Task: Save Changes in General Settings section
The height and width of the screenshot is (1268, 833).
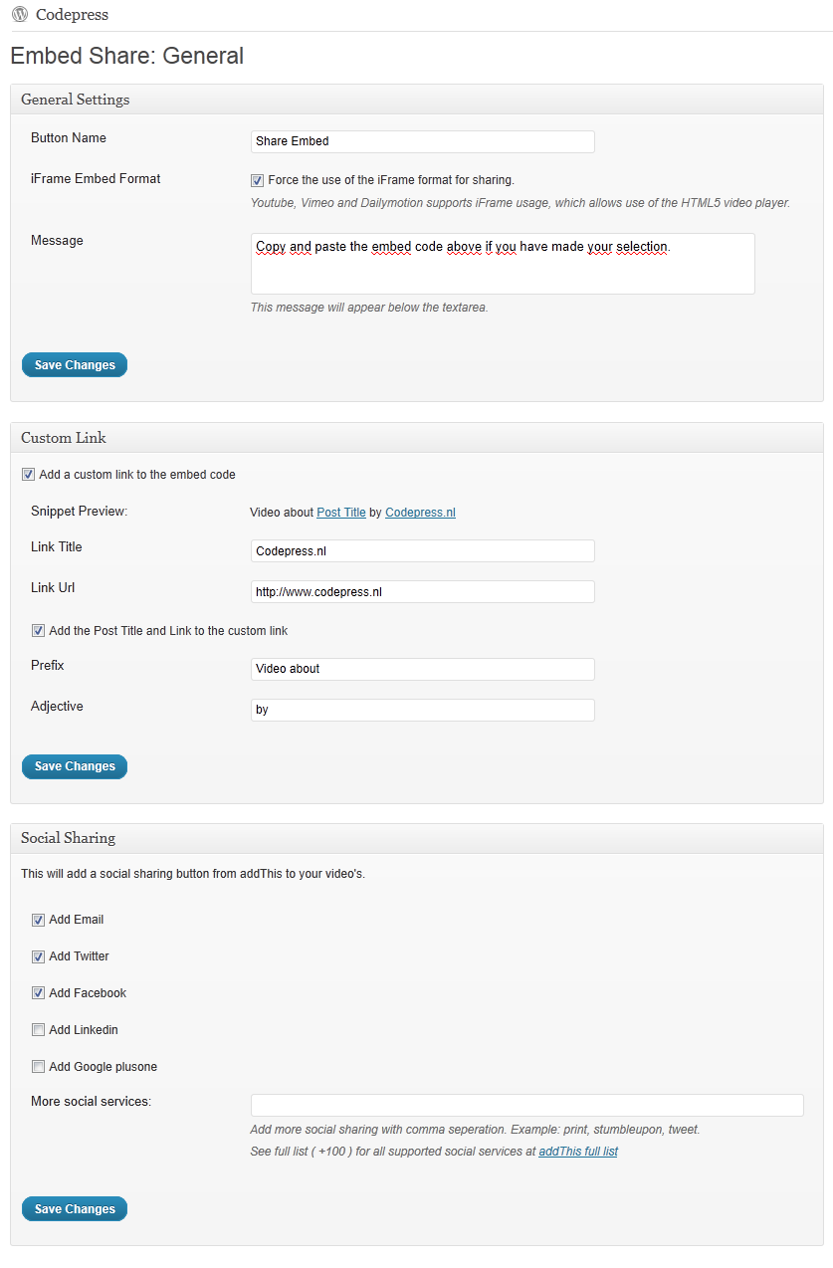Action: [75, 365]
